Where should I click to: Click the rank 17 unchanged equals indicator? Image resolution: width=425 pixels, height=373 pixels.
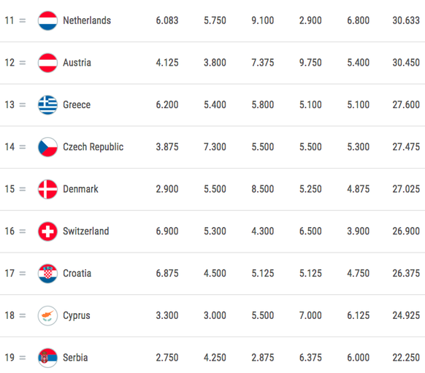coord(23,274)
